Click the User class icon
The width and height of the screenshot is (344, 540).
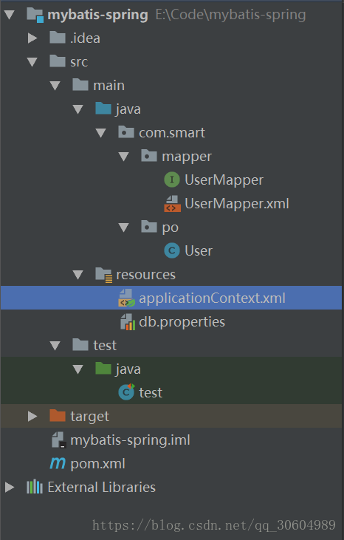point(172,250)
